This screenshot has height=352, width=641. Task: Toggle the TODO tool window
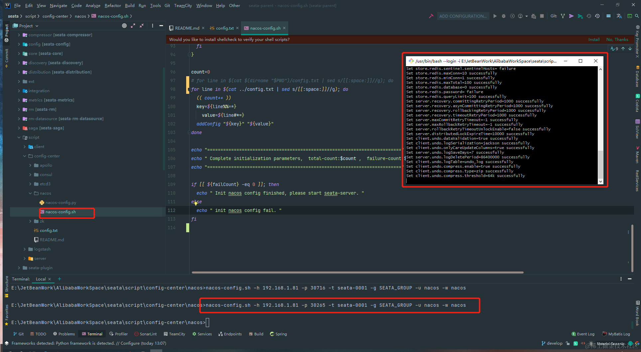(38, 334)
